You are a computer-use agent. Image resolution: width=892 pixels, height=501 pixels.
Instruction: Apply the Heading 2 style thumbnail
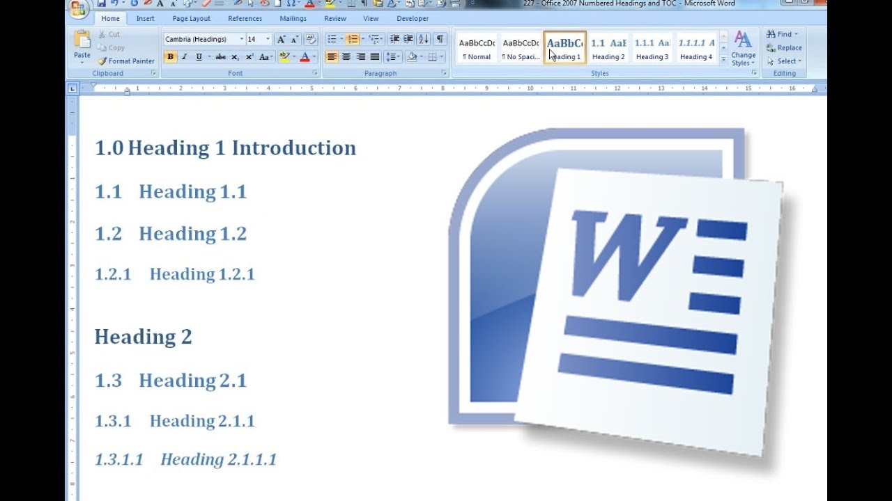tap(608, 48)
